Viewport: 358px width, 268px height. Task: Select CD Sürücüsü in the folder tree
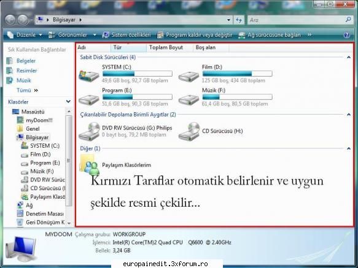coord(47,188)
